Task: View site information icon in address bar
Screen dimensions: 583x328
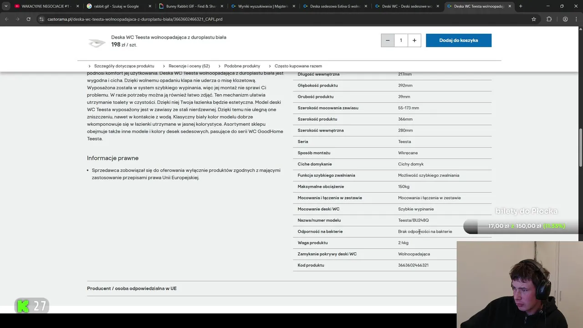Action: pyautogui.click(x=41, y=19)
